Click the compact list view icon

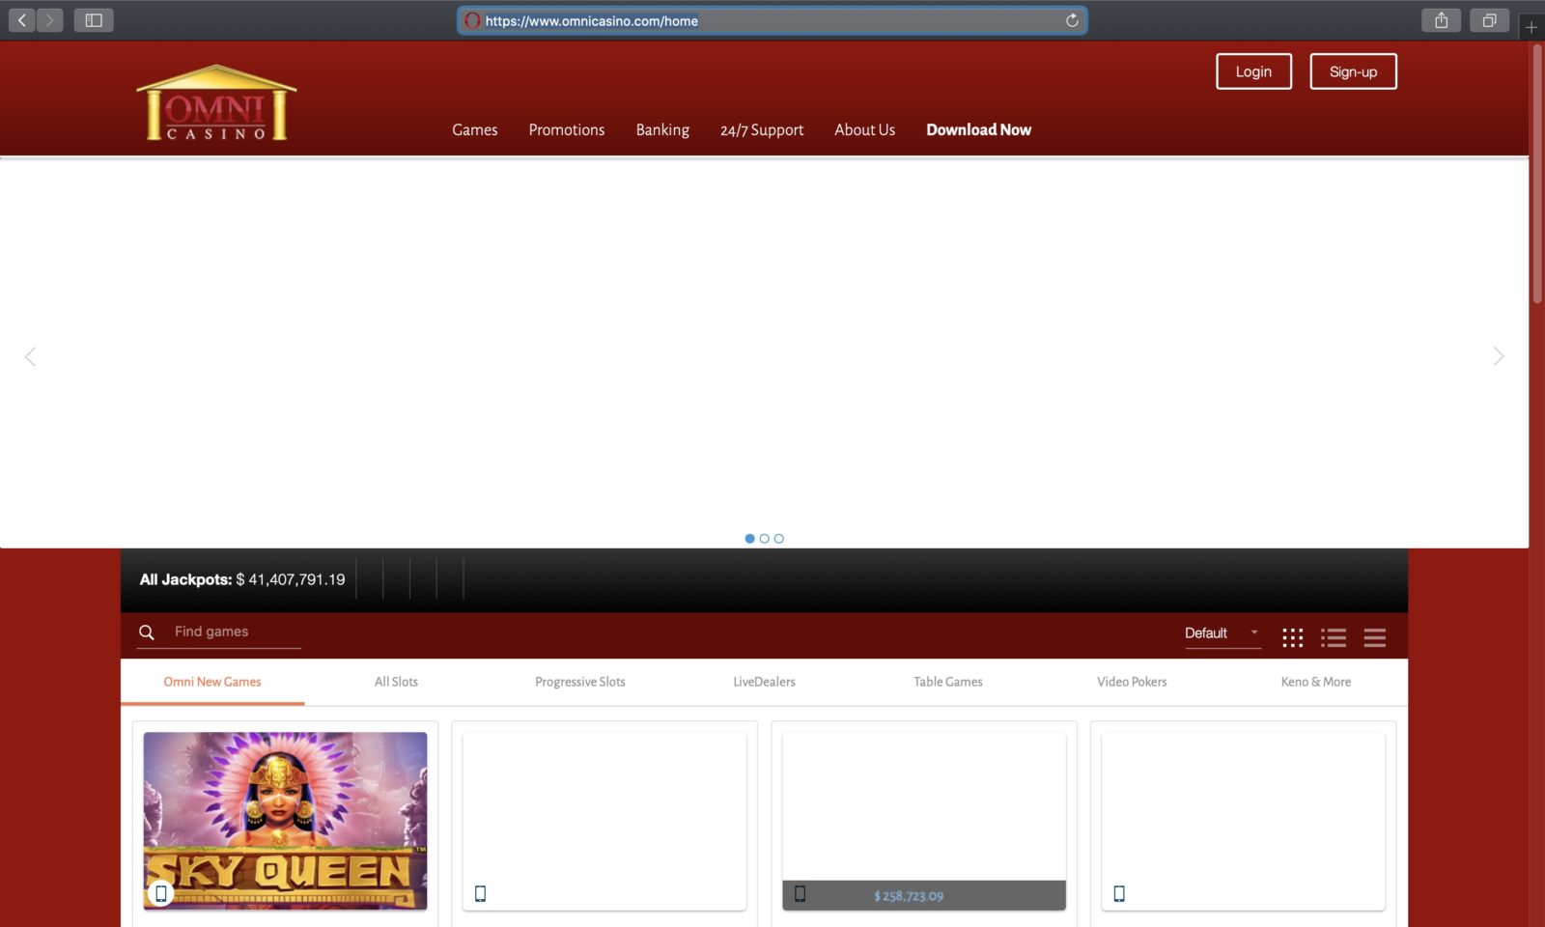(1374, 637)
